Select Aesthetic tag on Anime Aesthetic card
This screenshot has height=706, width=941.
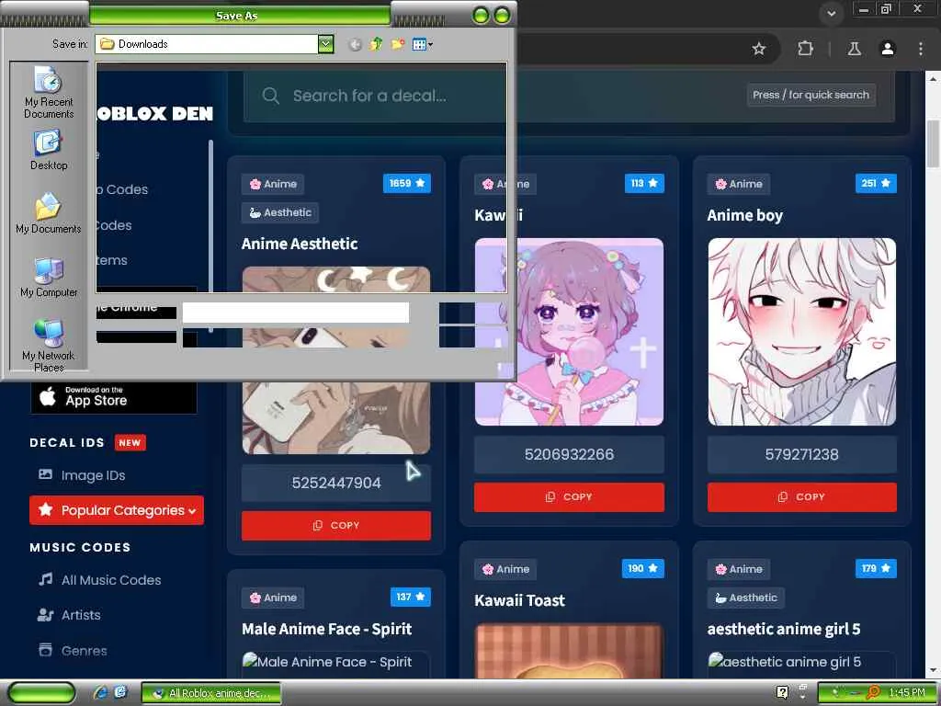tap(280, 212)
